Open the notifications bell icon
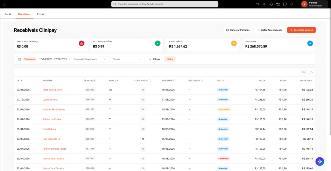Viewport: 331px width, 171px height. pyautogui.click(x=292, y=4)
